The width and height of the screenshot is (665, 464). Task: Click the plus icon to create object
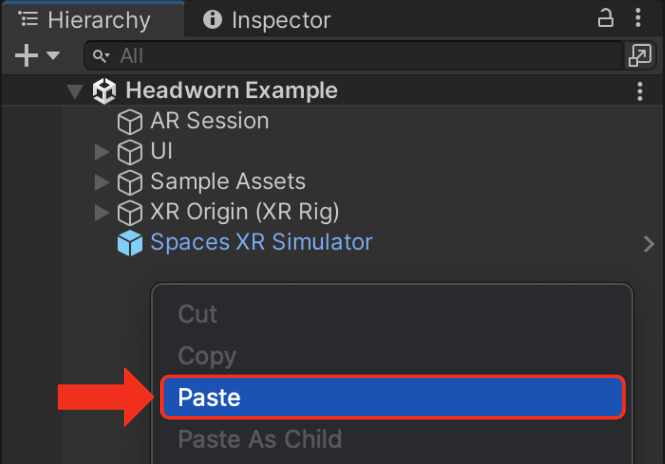(x=27, y=56)
